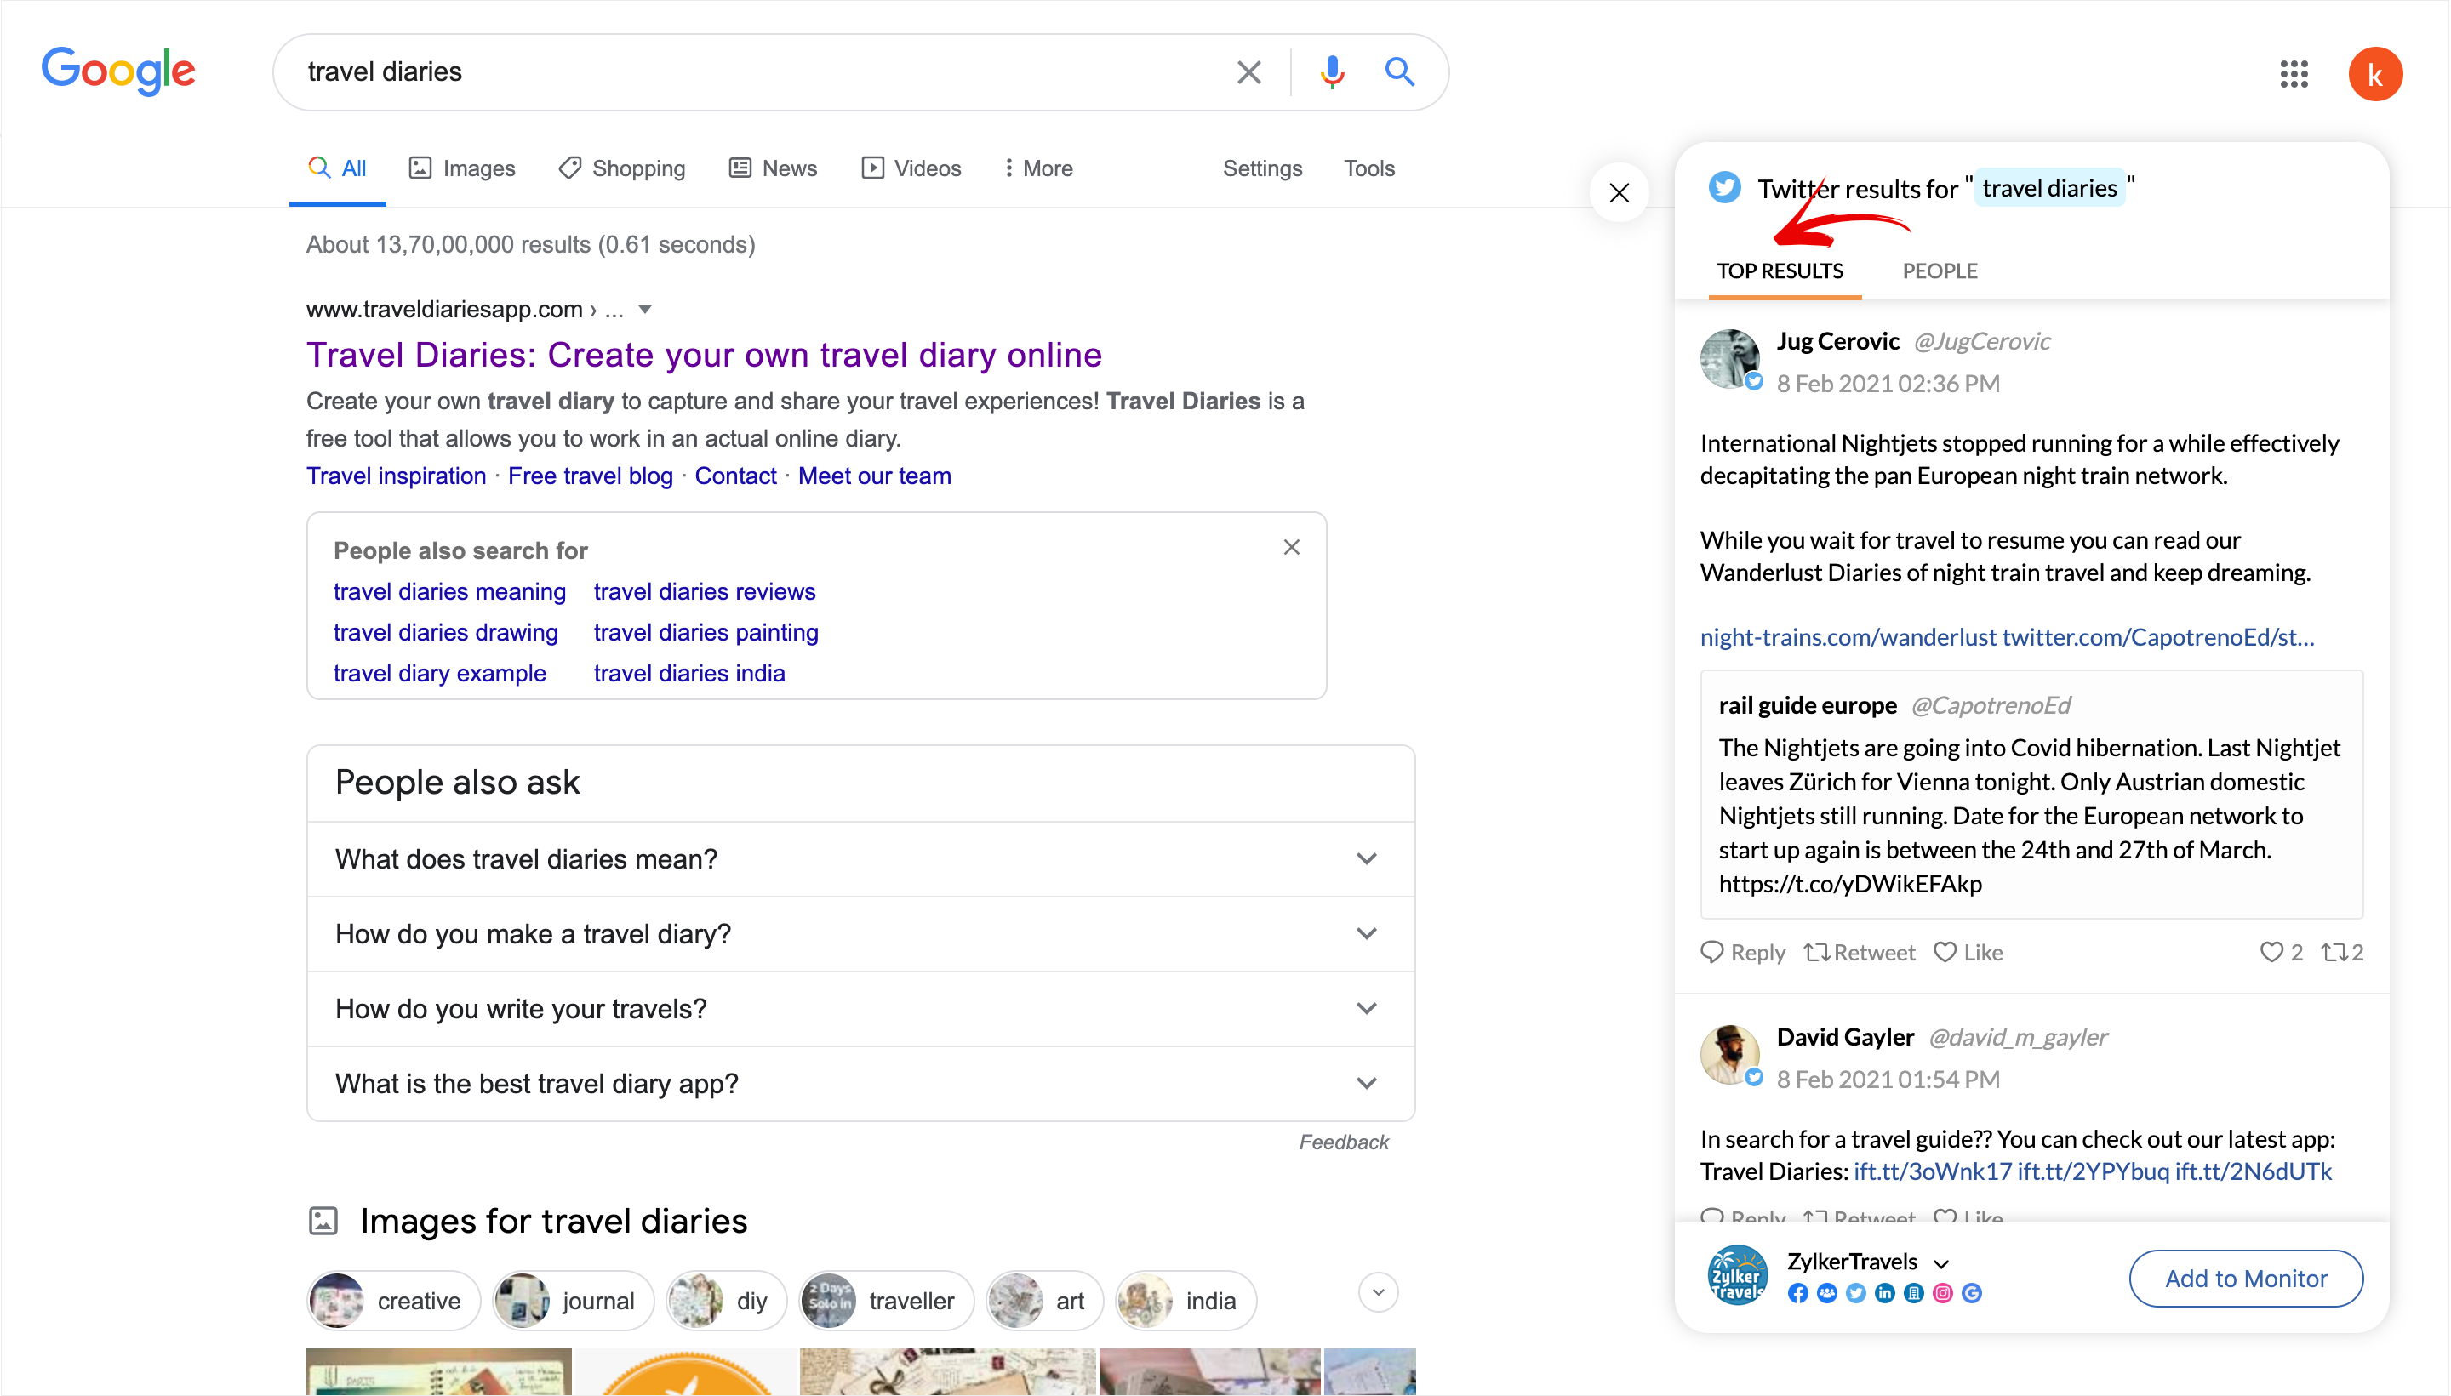
Task: Click the voice search microphone icon
Action: click(x=1332, y=72)
